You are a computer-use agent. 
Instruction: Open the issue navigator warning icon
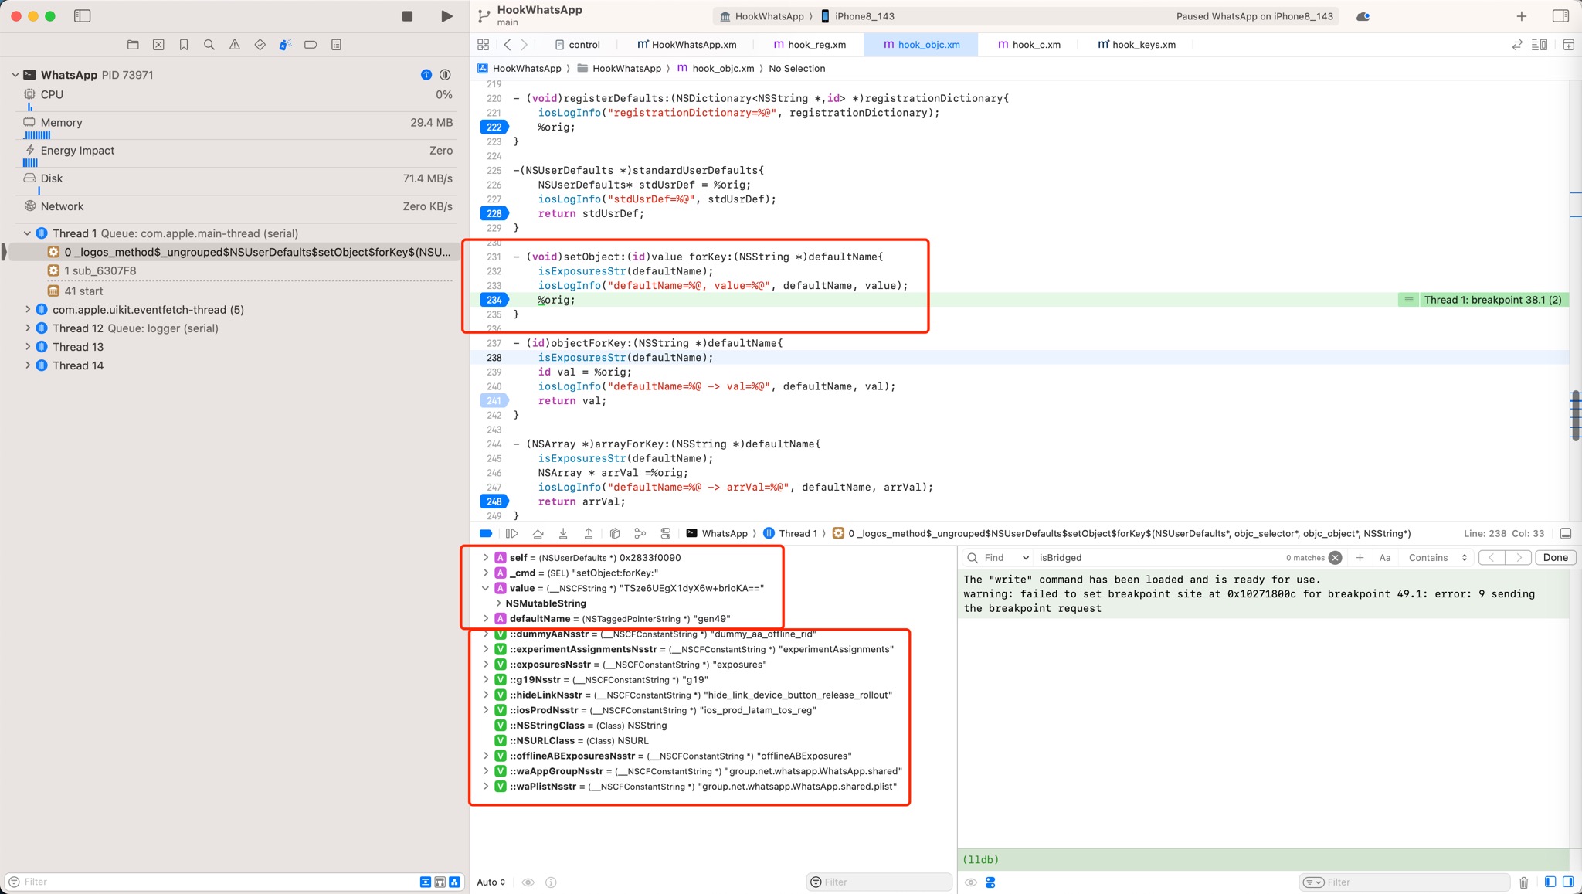click(235, 45)
